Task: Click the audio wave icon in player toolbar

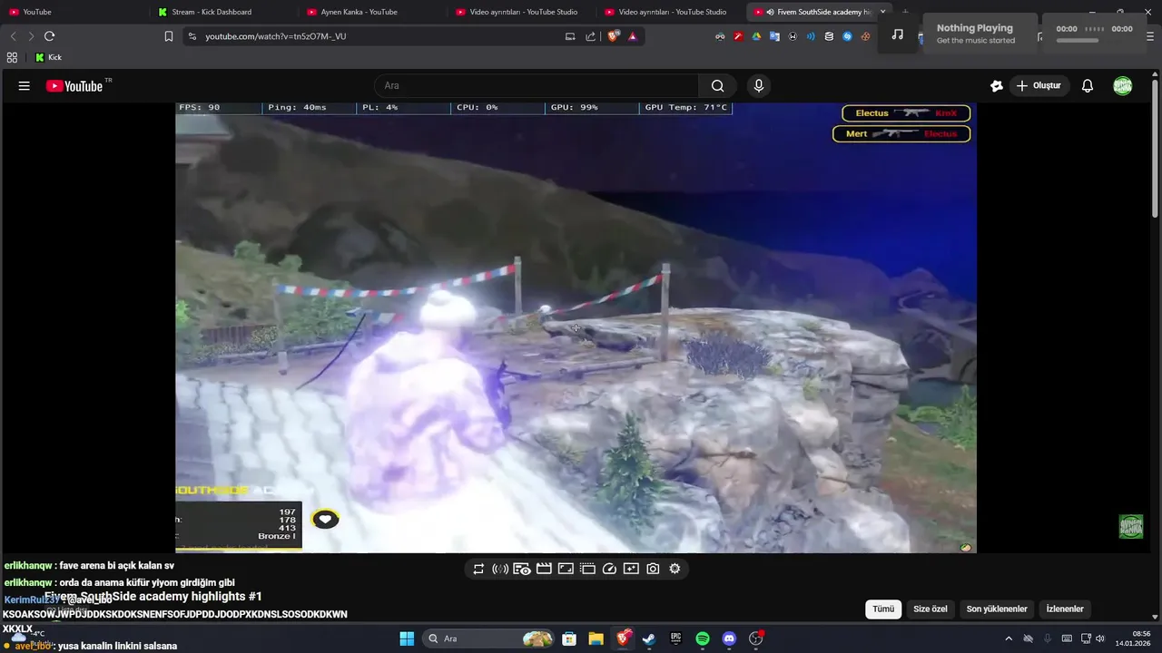Action: point(500,569)
